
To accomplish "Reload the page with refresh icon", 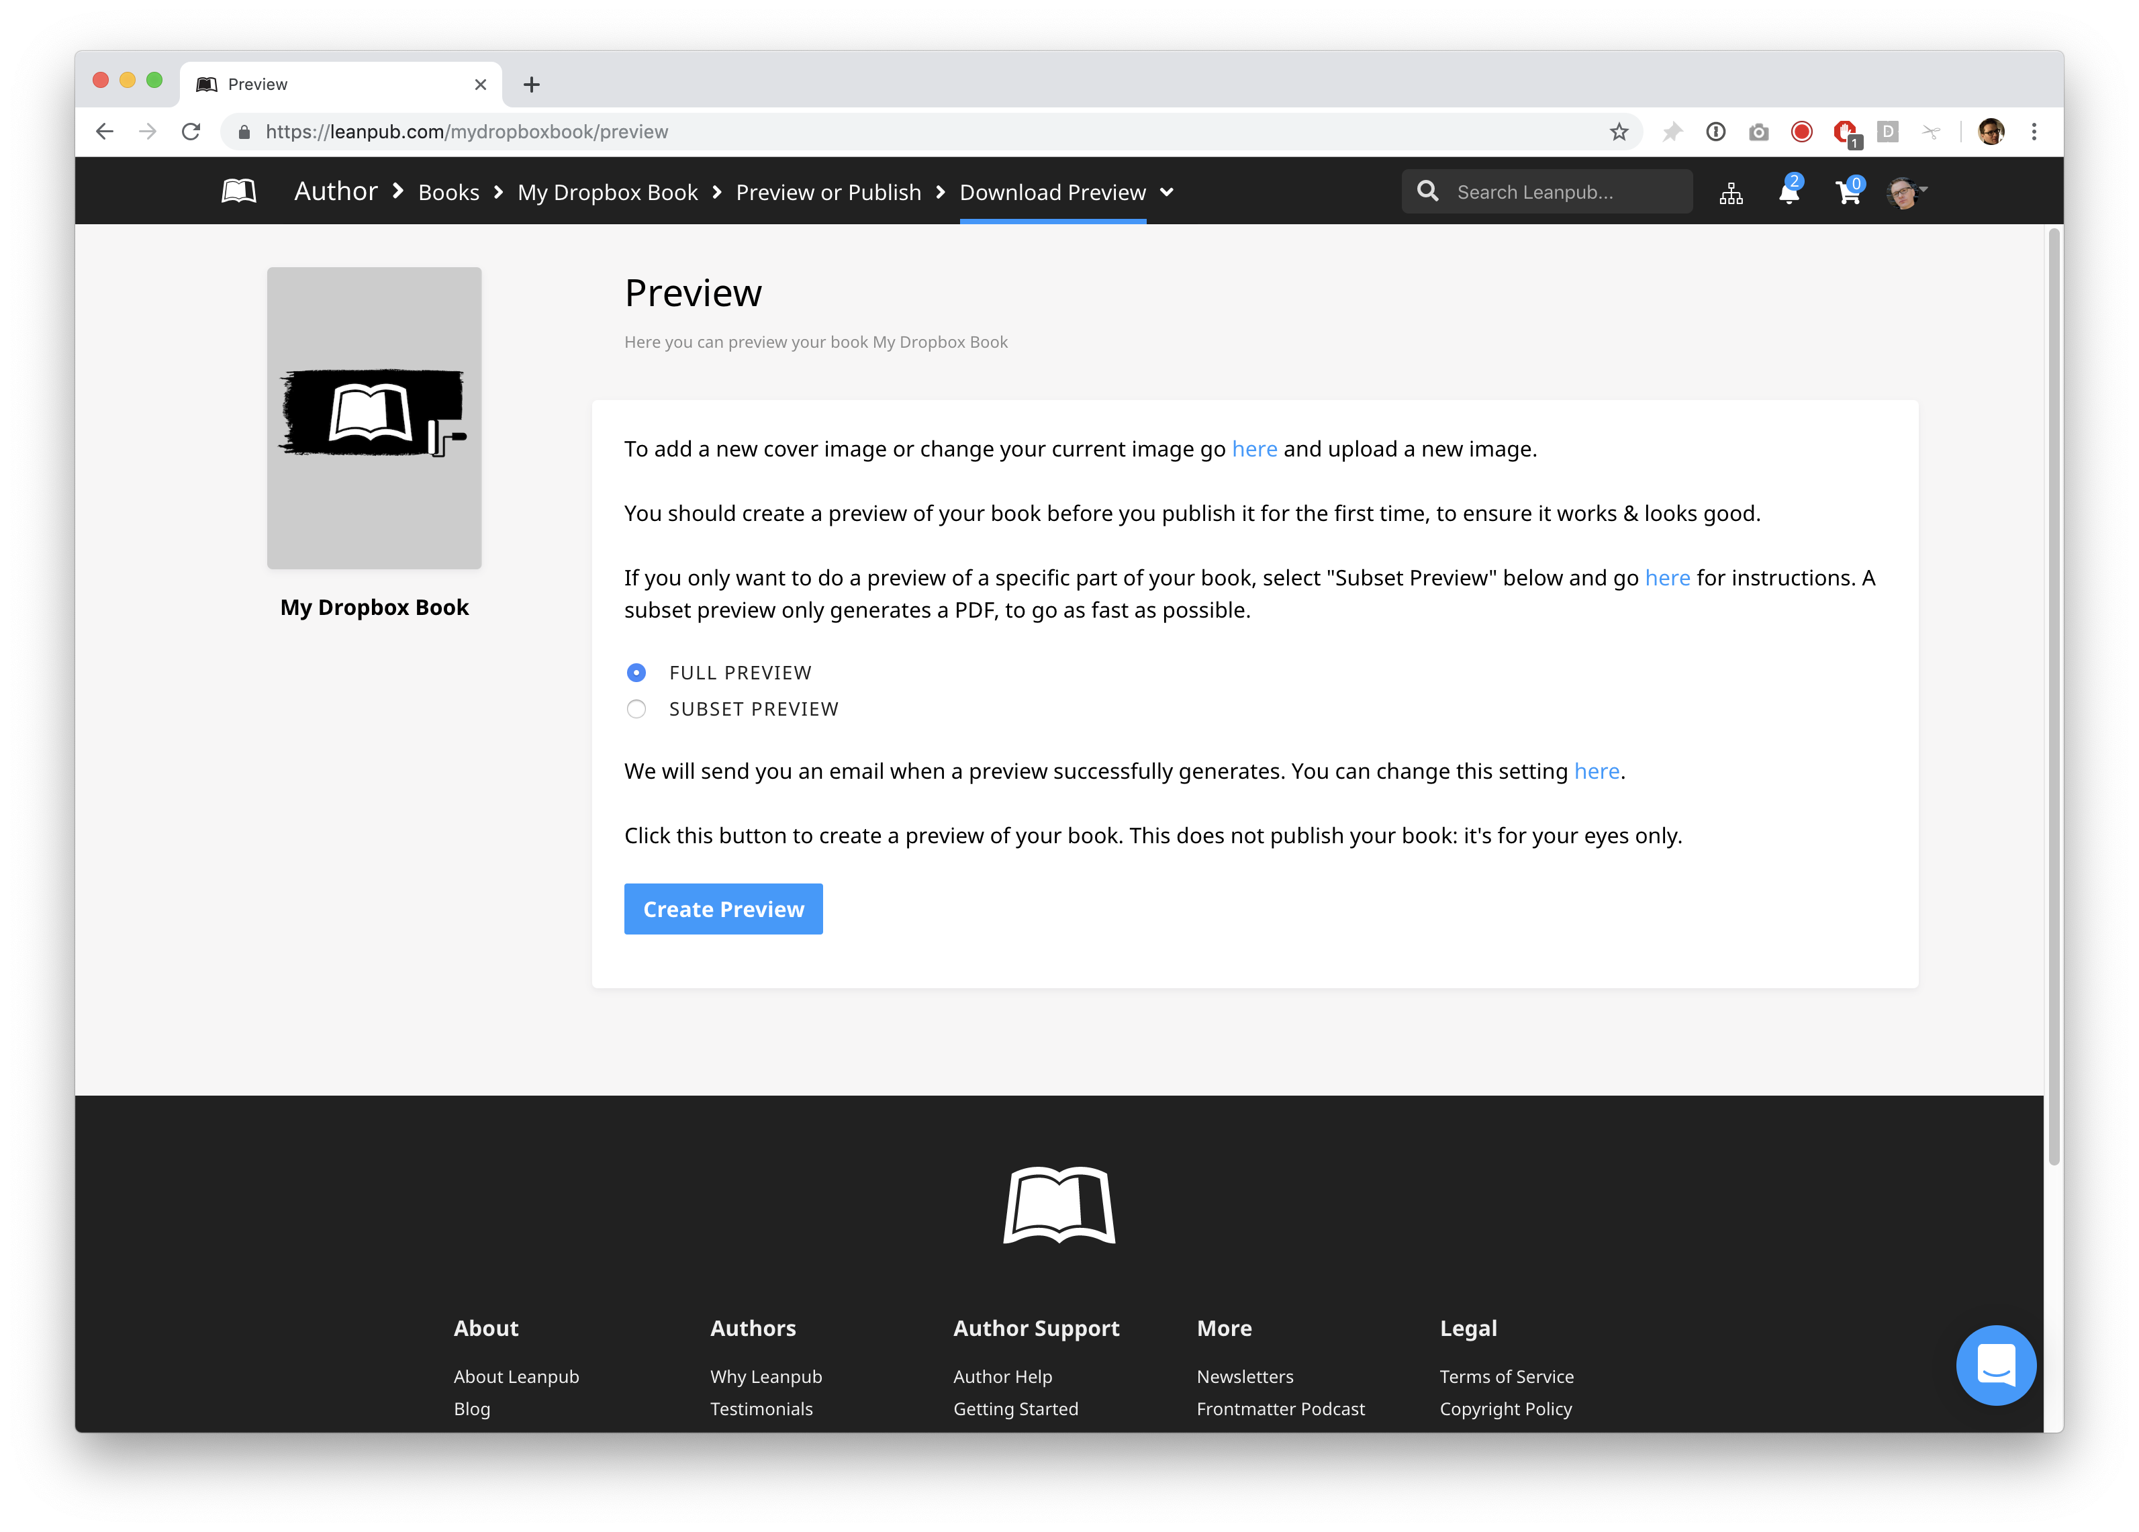I will (191, 132).
